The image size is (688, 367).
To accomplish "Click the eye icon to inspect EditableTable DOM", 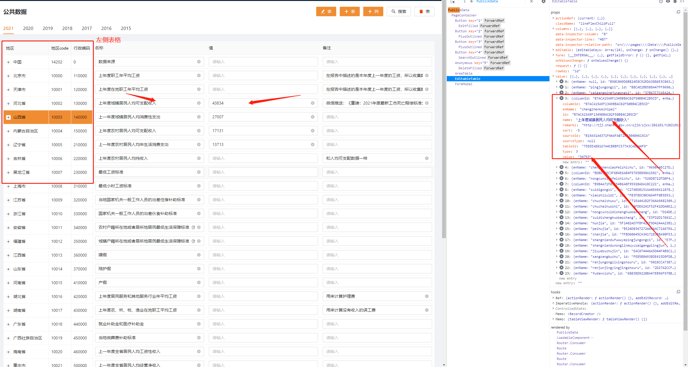I will [x=668, y=2].
